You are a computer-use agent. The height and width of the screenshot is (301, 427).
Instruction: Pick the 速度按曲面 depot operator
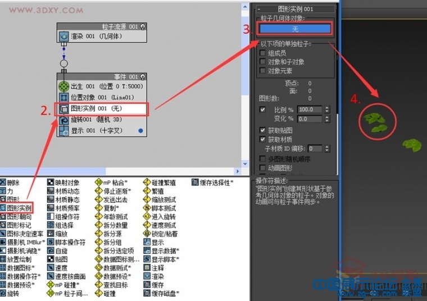tap(66, 276)
